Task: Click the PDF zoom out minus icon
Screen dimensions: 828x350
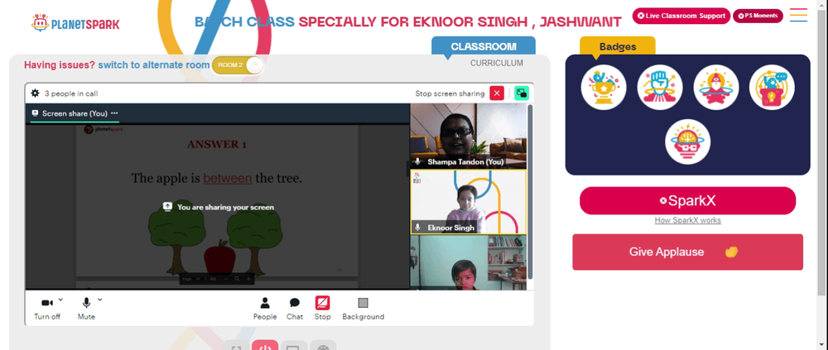Action: pyautogui.click(x=225, y=279)
